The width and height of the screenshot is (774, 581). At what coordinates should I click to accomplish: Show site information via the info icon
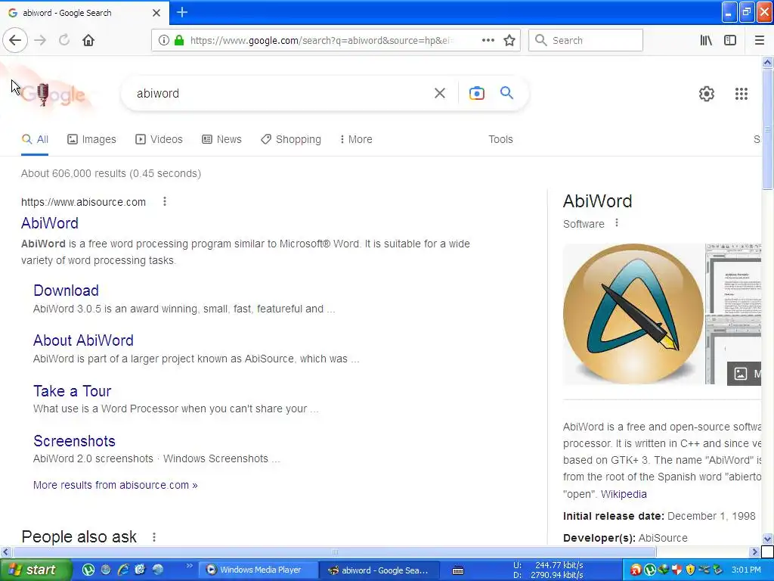tap(163, 41)
